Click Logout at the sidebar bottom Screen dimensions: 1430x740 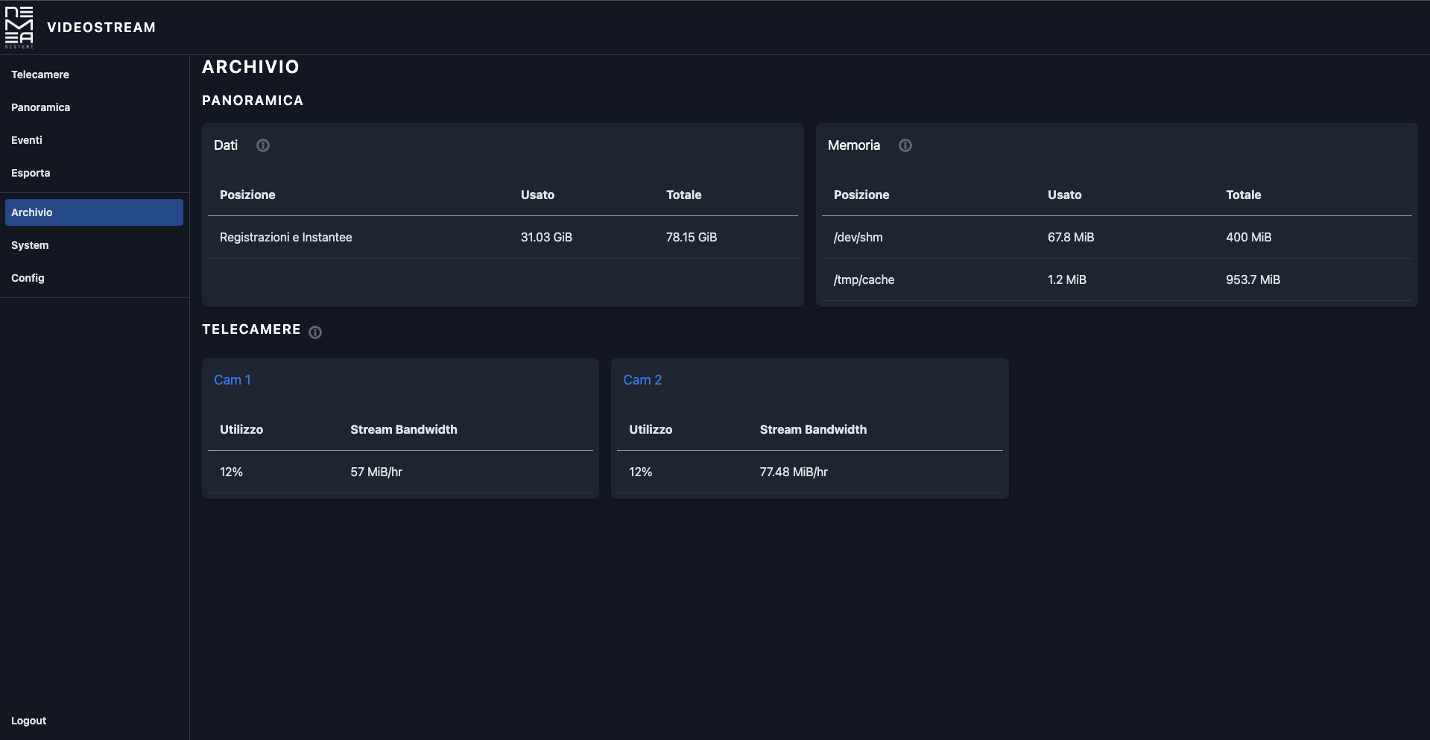(x=28, y=721)
